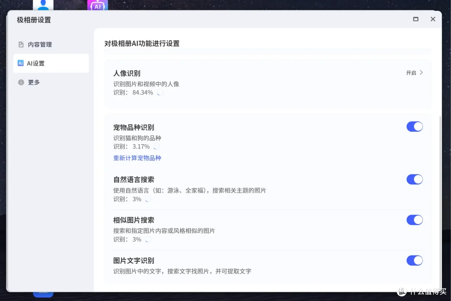The width and height of the screenshot is (451, 301).
Task: Click the 开启 status for 人像识别
Action: pos(411,73)
